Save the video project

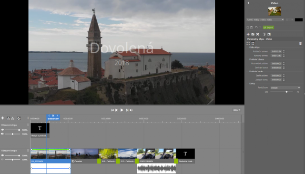[x=252, y=28]
